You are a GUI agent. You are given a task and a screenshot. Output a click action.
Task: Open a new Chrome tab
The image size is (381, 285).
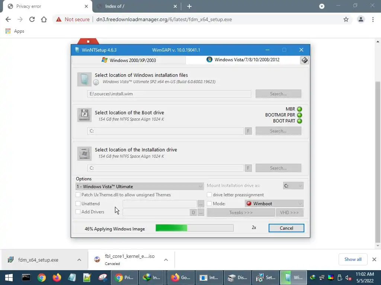click(189, 6)
